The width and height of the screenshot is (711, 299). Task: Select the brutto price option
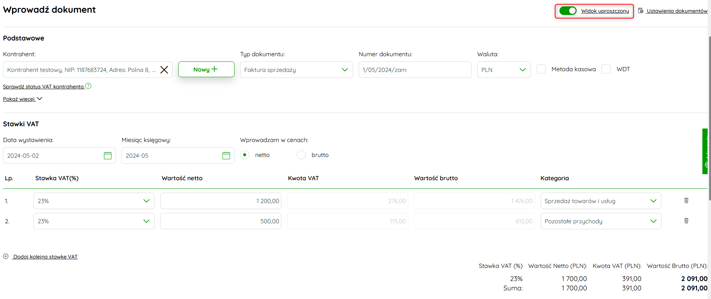pos(301,155)
